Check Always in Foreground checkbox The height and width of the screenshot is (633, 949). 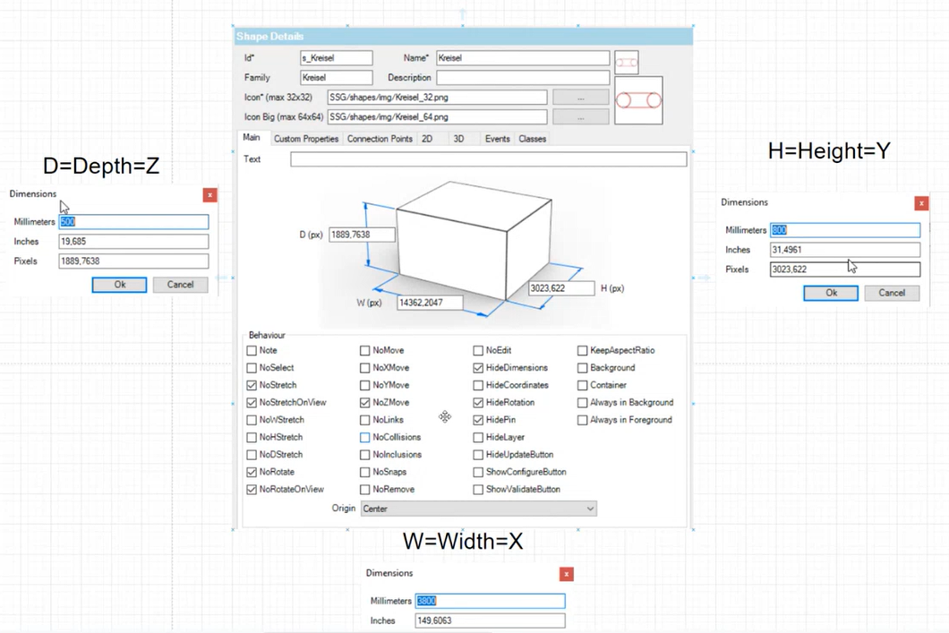click(x=582, y=420)
